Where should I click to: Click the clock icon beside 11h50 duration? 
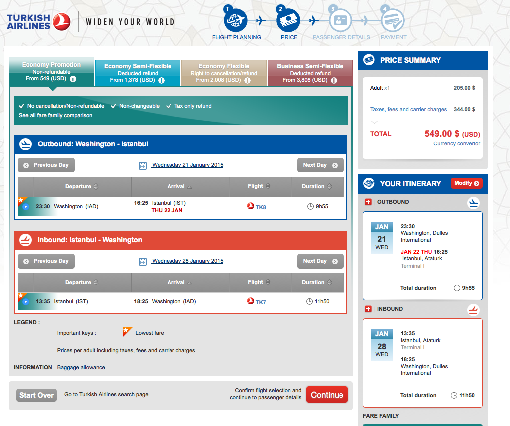coord(309,302)
